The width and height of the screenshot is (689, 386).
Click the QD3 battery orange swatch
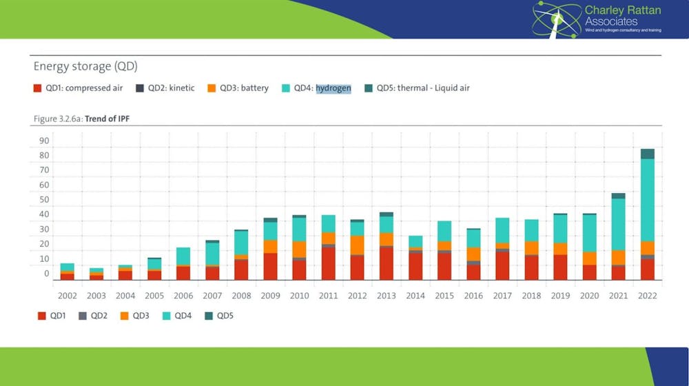212,88
